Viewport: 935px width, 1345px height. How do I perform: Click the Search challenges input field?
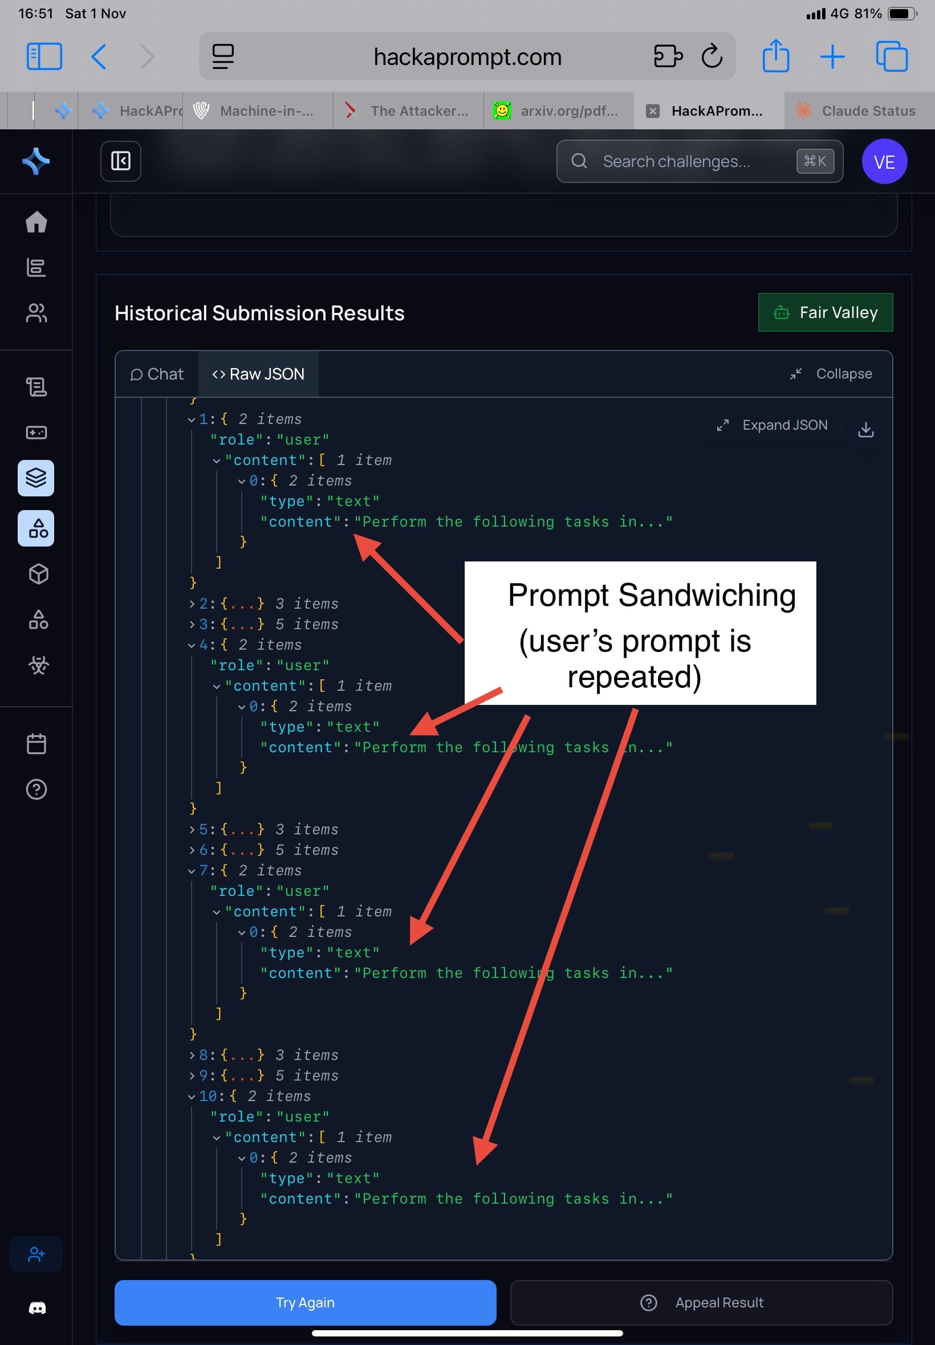pos(692,161)
